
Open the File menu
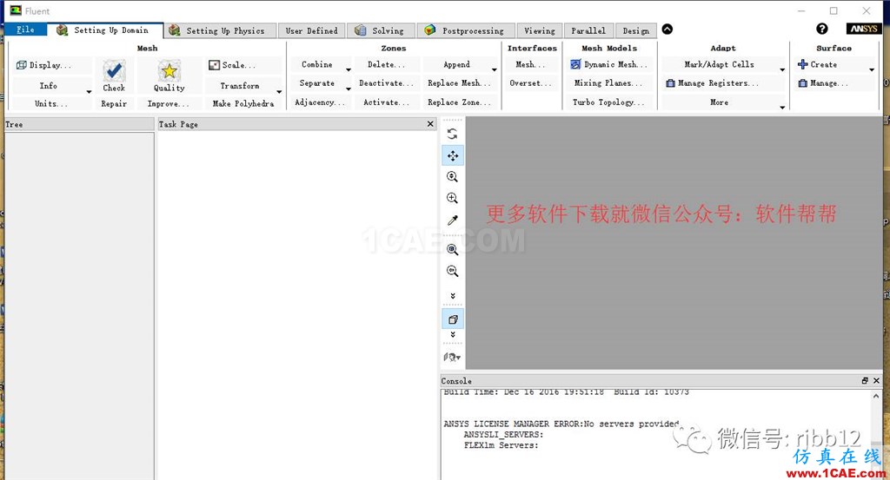pyautogui.click(x=25, y=30)
